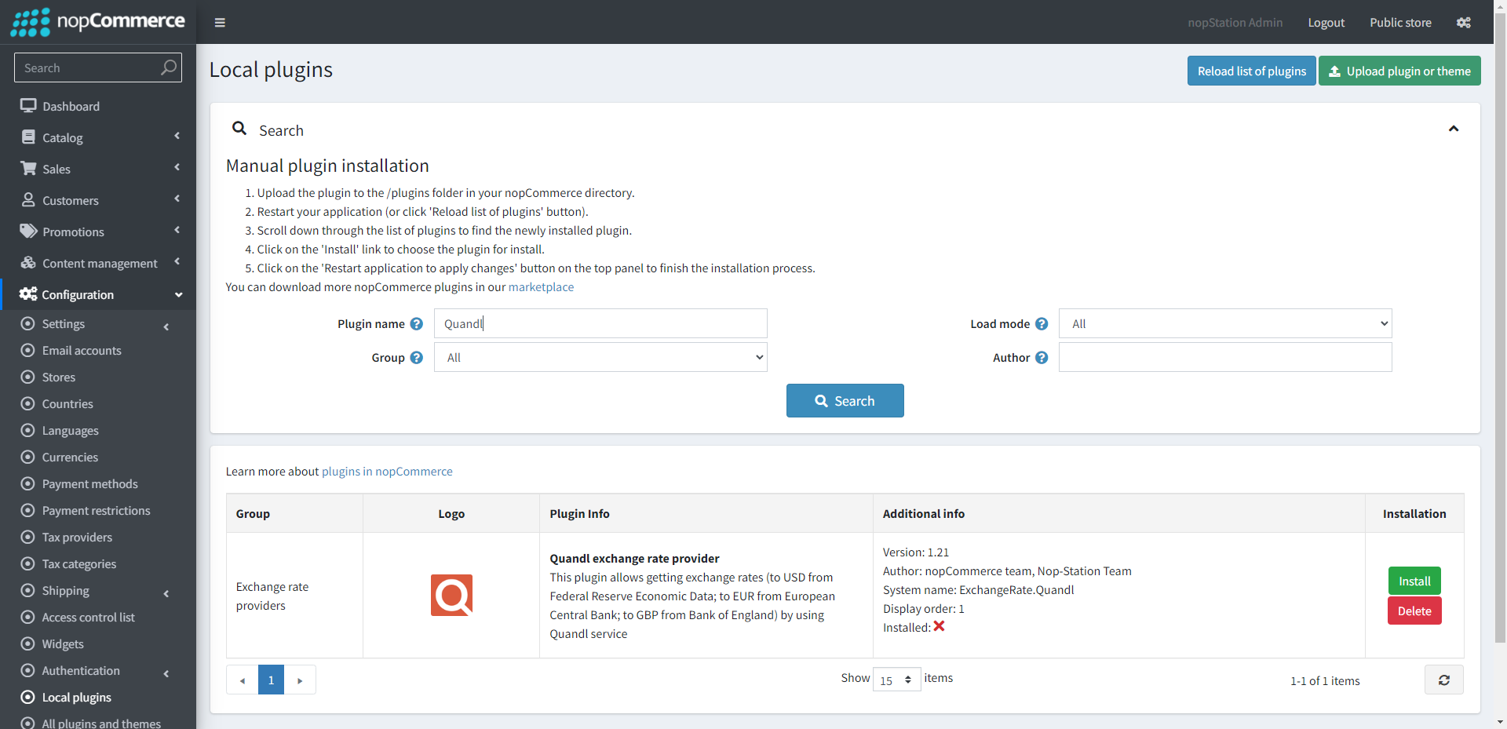This screenshot has height=729, width=1507.
Task: Click the Logout link
Action: pyautogui.click(x=1326, y=23)
